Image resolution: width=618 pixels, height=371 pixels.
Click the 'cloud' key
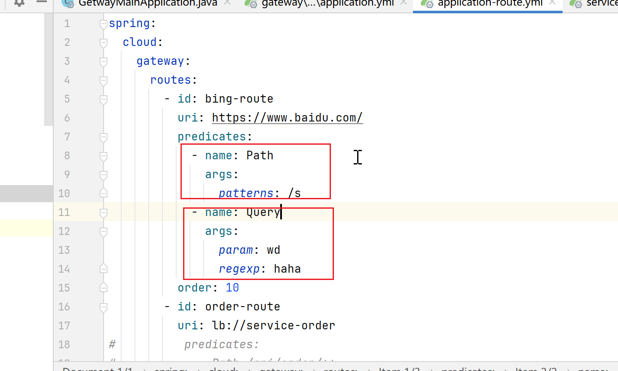(140, 42)
